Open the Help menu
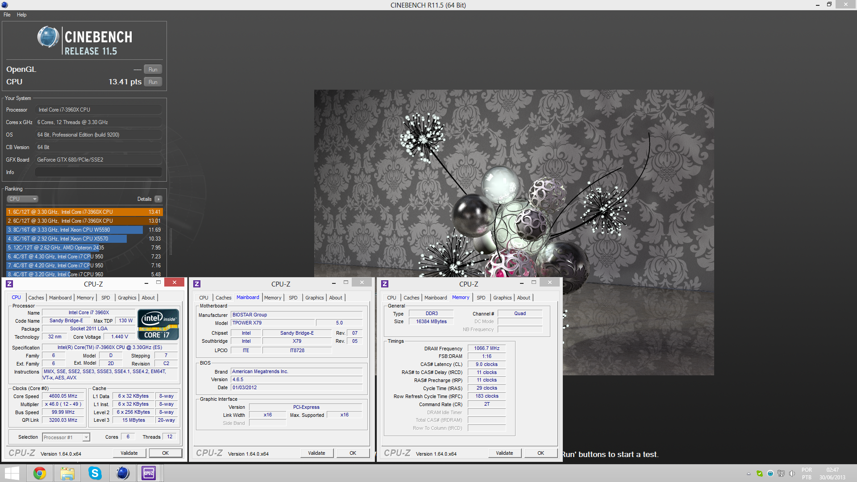The image size is (857, 482). (x=21, y=15)
